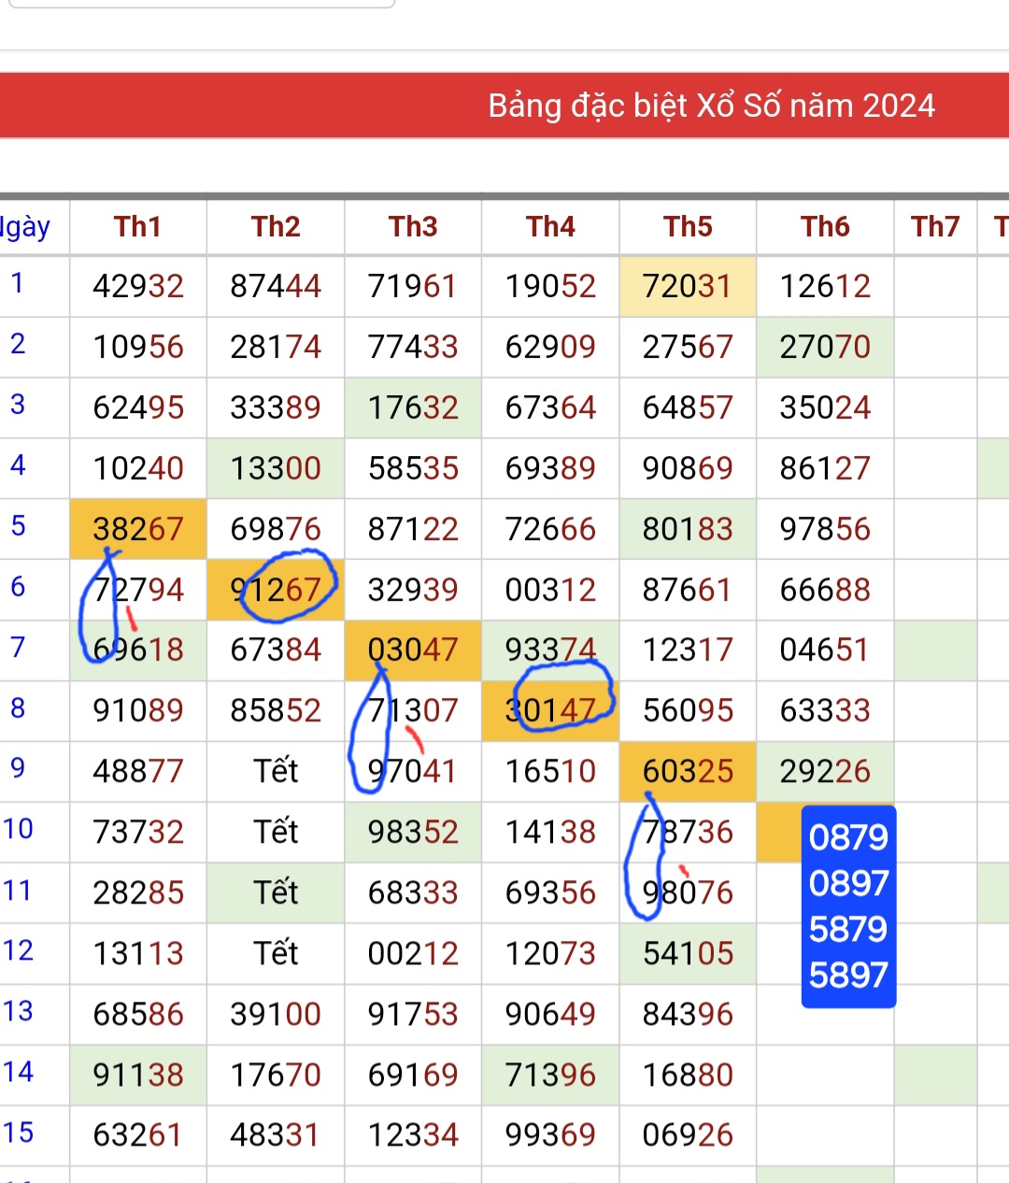
Task: Click the Tết cell in row 9
Action: pos(276,771)
